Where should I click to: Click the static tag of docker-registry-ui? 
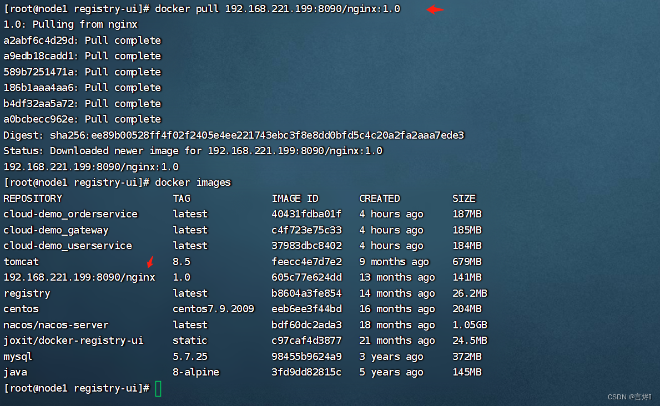[x=190, y=340]
